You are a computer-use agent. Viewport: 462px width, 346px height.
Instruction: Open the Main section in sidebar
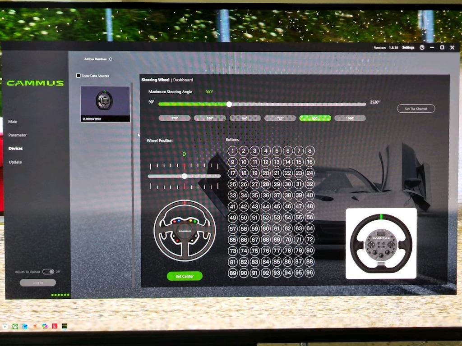click(x=13, y=122)
